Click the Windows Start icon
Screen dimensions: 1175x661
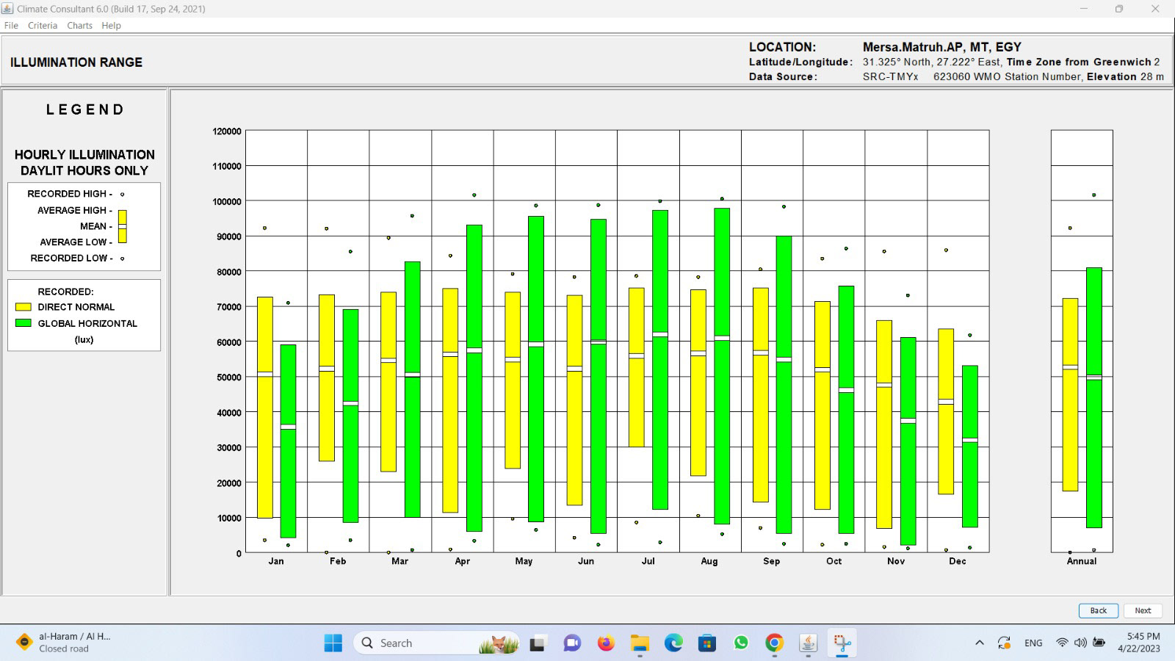(333, 643)
